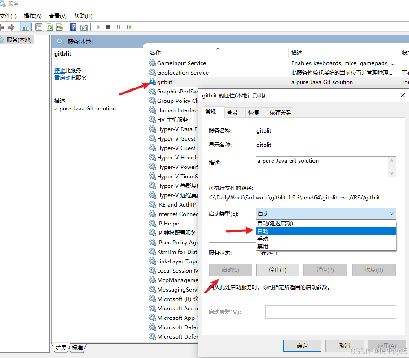Click the Show/Hide Console Tree icon
The height and width of the screenshot is (358, 409).
pos(26,27)
